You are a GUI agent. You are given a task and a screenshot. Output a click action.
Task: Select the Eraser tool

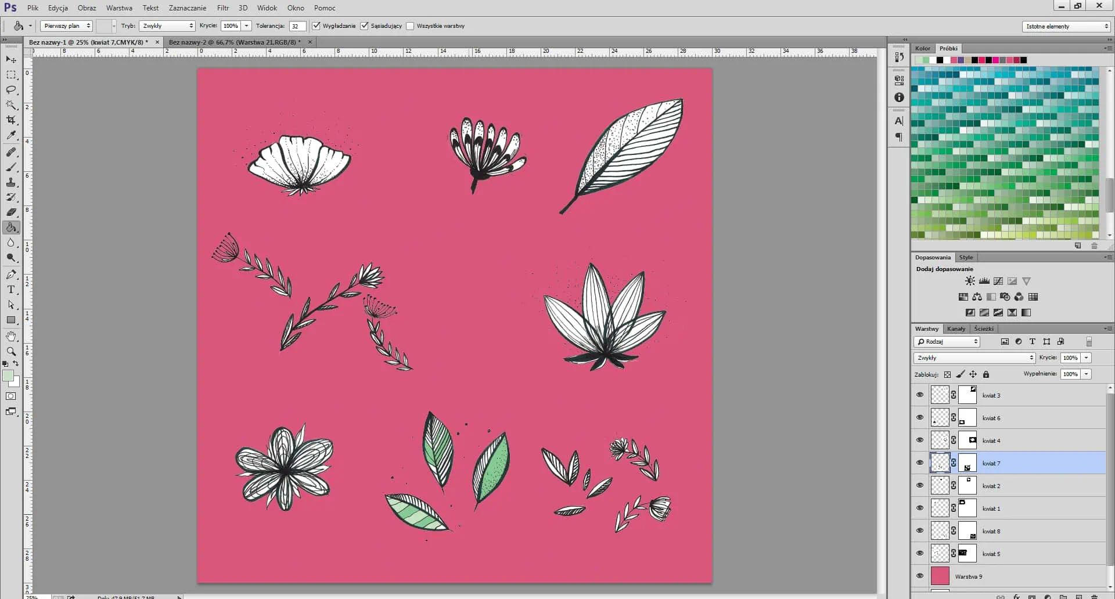click(x=11, y=212)
